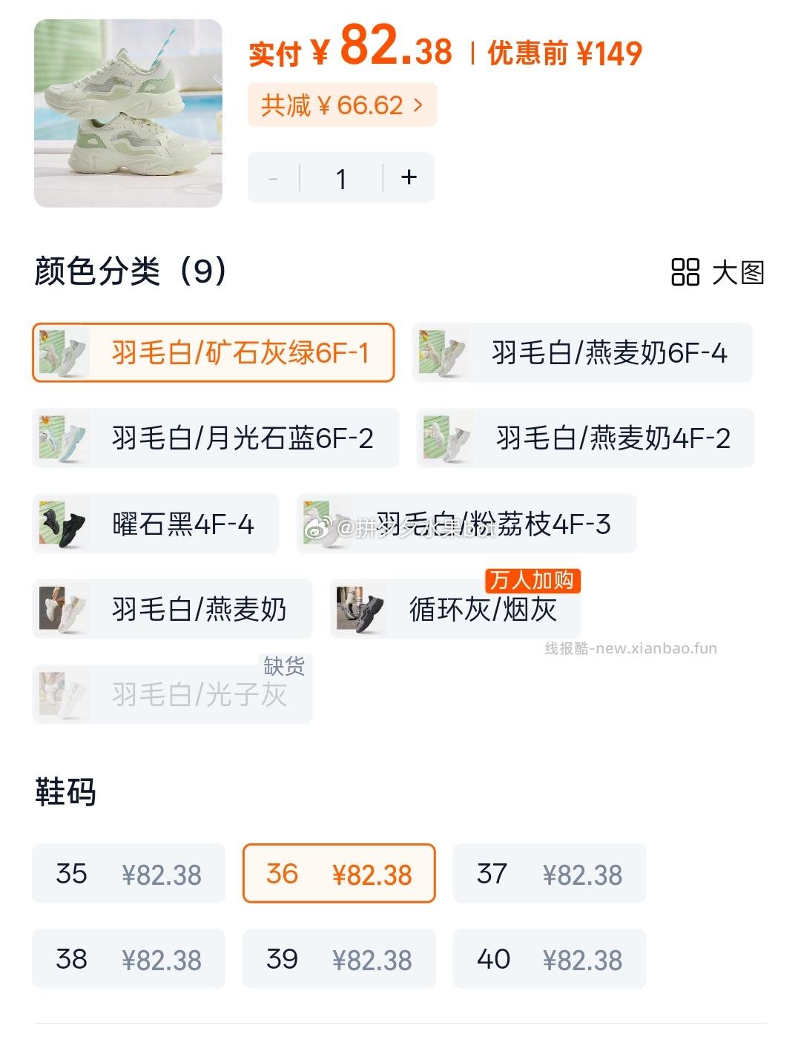Click the out-of-stock 羽毛白/光子灰 option

click(172, 694)
